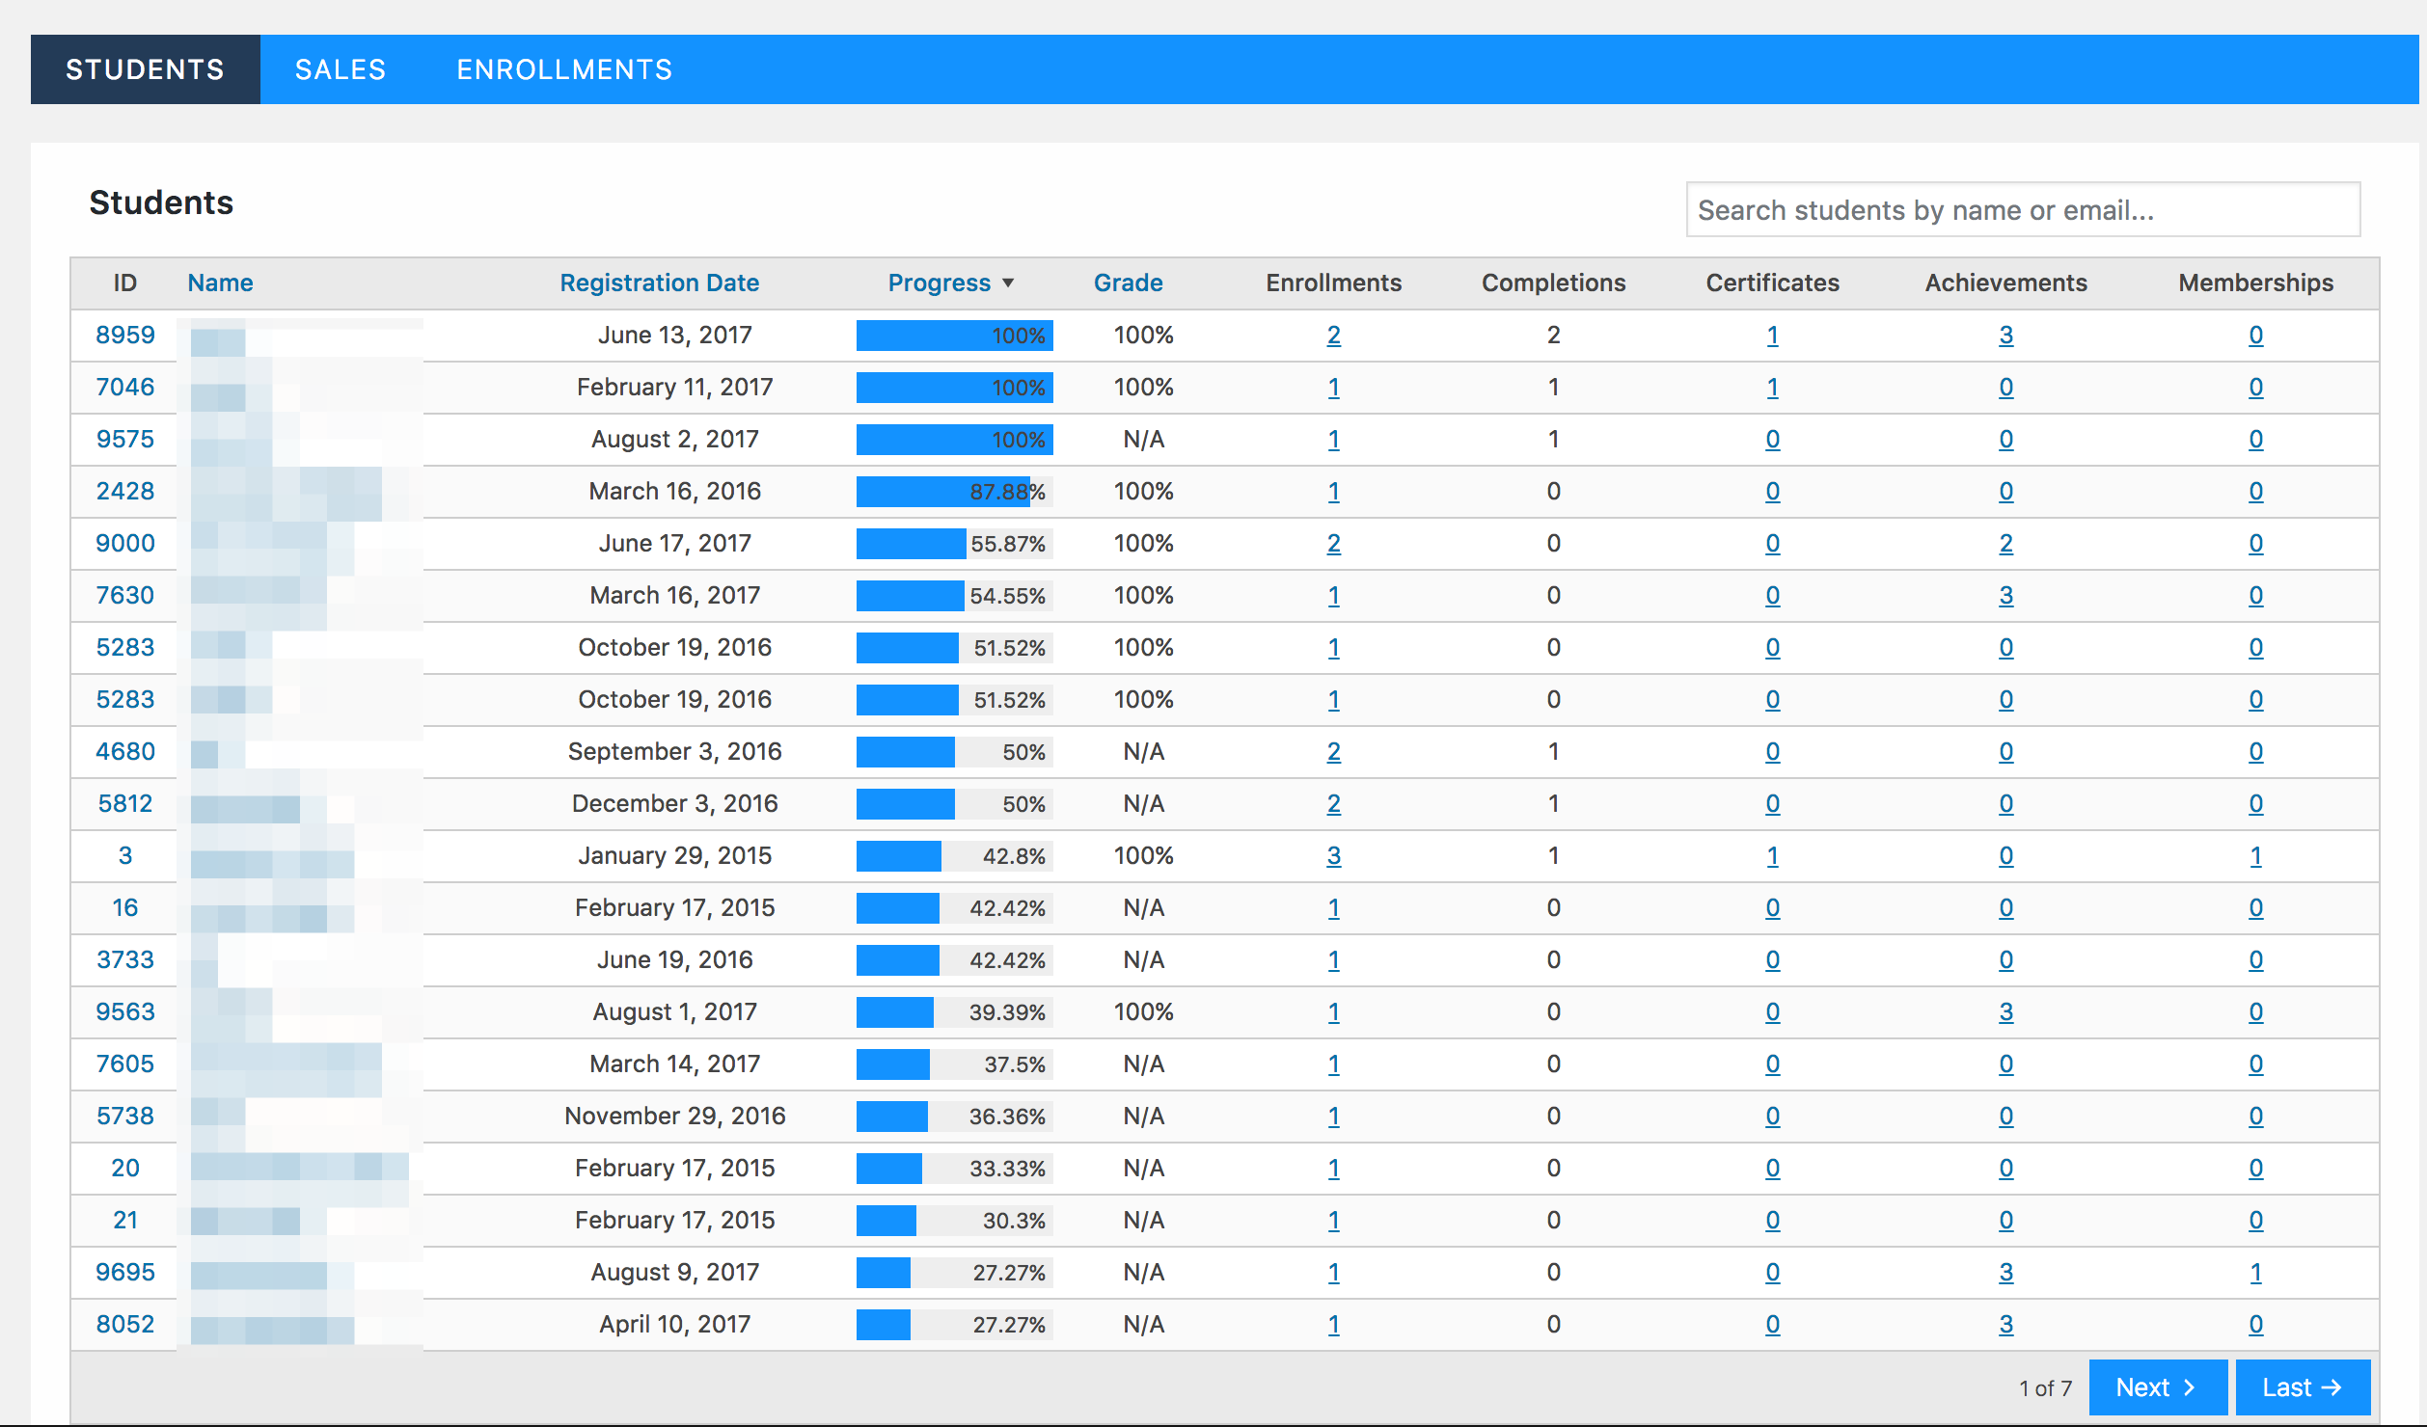
Task: Sort by Registration Date header
Action: point(659,283)
